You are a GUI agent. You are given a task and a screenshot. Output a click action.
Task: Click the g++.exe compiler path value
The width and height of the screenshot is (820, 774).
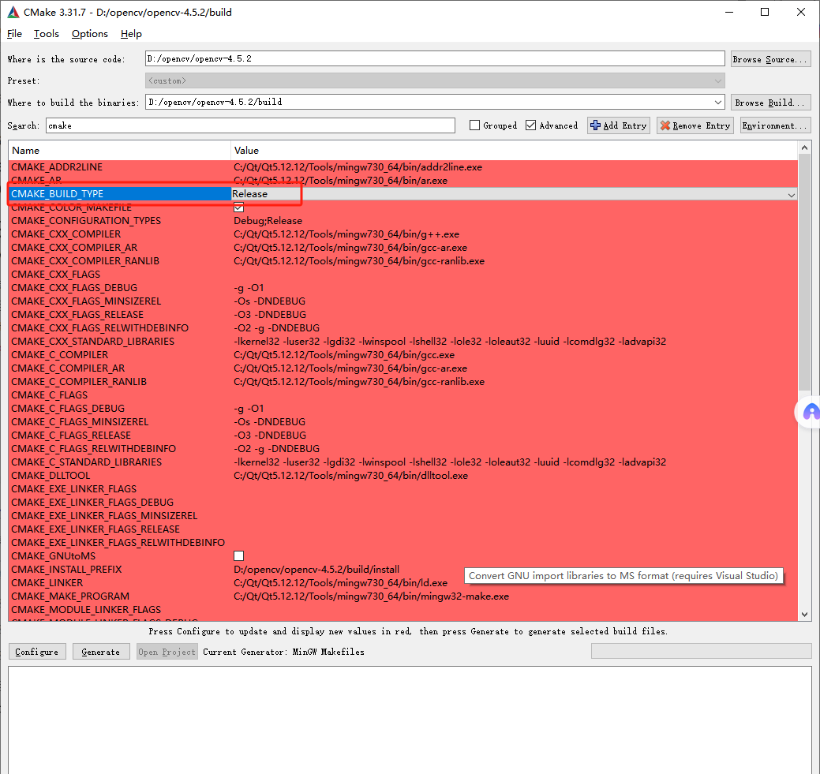(346, 234)
